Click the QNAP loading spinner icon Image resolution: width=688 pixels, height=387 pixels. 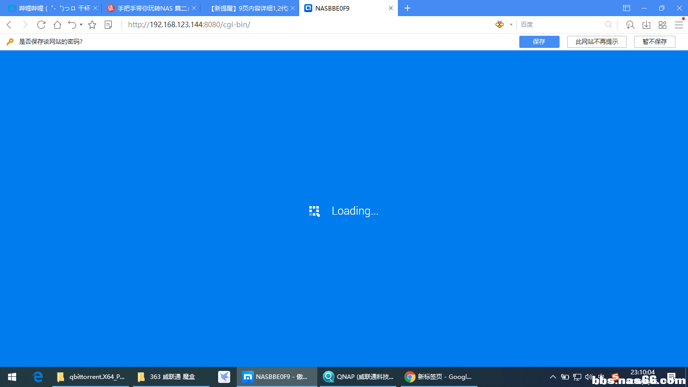tap(314, 211)
